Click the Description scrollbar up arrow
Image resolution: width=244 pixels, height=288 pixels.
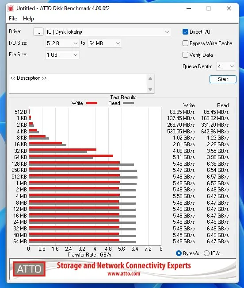tap(150, 78)
